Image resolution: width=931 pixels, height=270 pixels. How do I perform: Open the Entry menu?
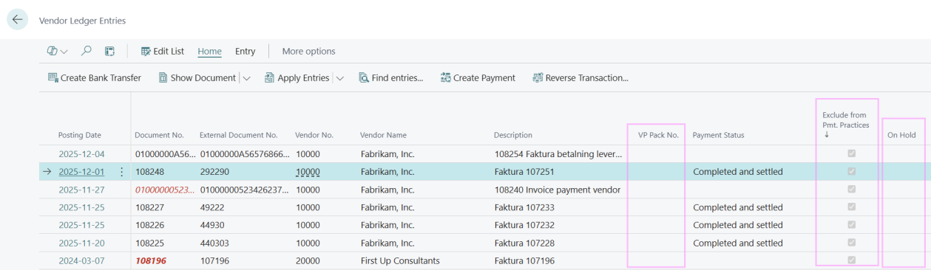point(246,52)
